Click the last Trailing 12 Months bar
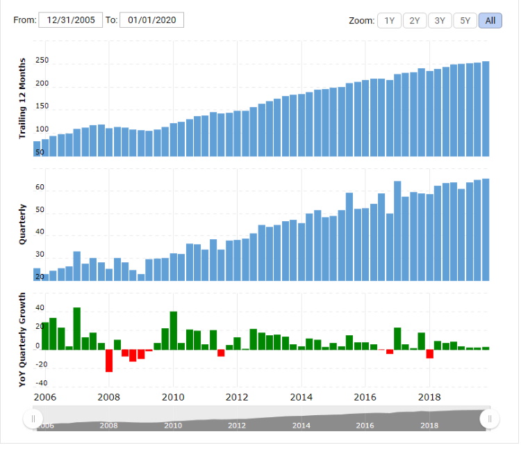Image resolution: width=521 pixels, height=452 pixels. [x=486, y=108]
